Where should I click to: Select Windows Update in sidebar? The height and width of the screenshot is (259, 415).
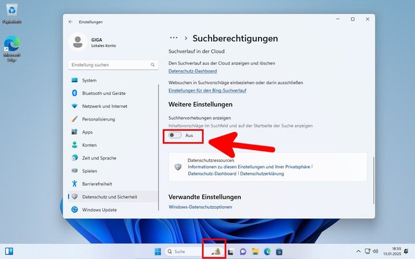point(113,210)
